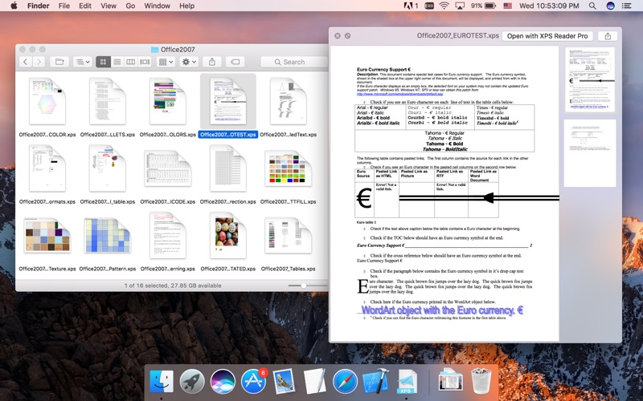The height and width of the screenshot is (401, 643).
Task: Launch Xcode from the Dock
Action: pos(375,381)
